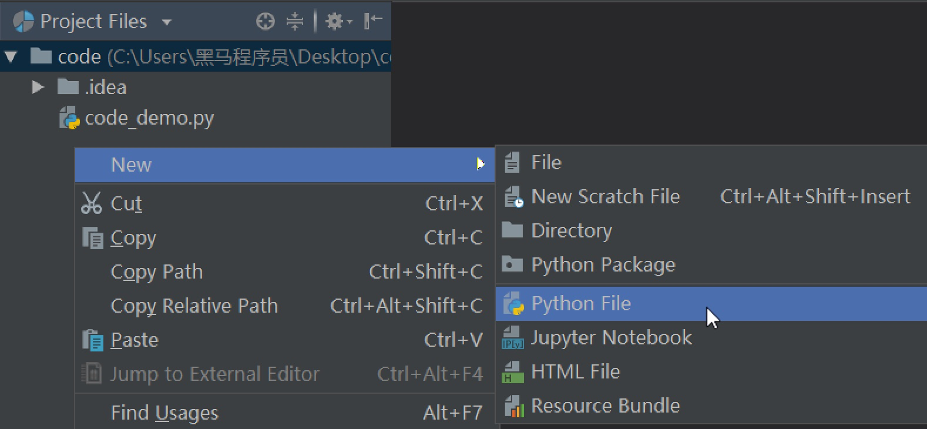Click the Jupyter Notebook icon
927x429 pixels.
[512, 338]
